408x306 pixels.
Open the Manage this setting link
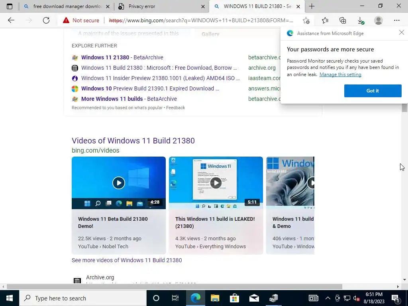pyautogui.click(x=340, y=75)
